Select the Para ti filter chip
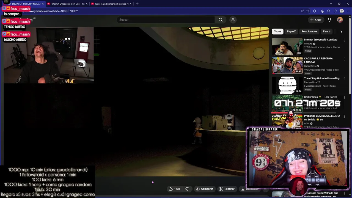Viewport: 352px width, 198px height. point(327,31)
